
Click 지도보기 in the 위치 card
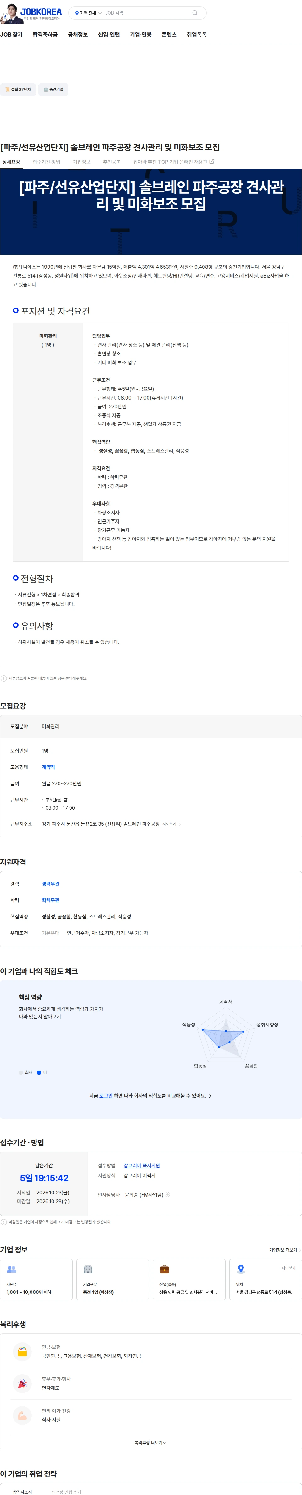288,1268
